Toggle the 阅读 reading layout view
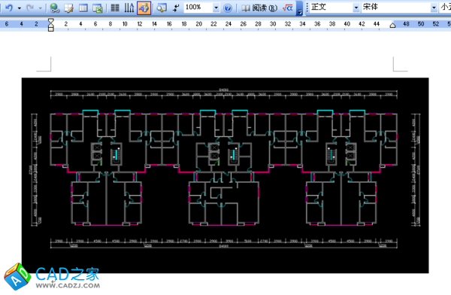Screen dimensions: 451x295 click(x=259, y=8)
